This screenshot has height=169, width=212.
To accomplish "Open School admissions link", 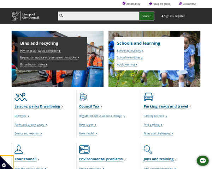I will 130,51.
